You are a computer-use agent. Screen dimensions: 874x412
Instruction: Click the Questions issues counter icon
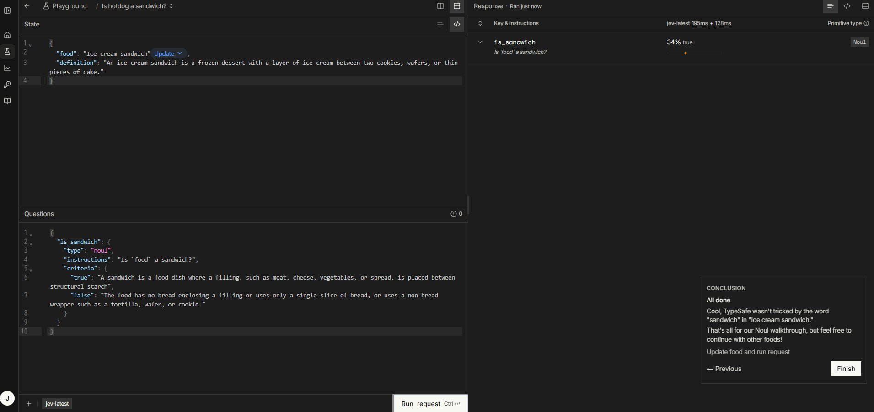point(456,214)
